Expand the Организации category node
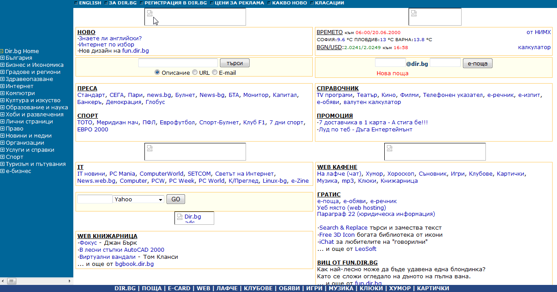The width and height of the screenshot is (557, 292). click(x=2, y=143)
